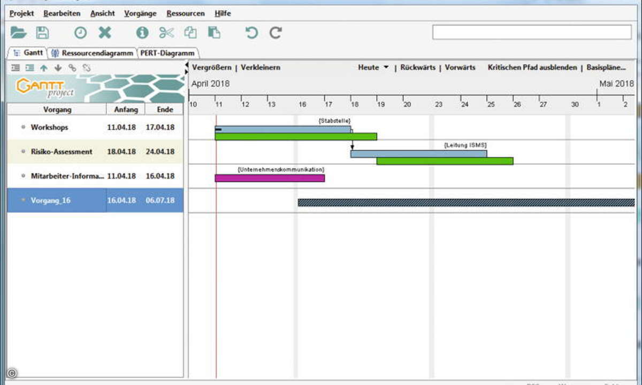Click the GanttProject logo banner
642x385 pixels.
(95, 88)
